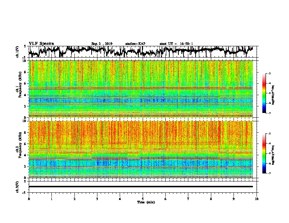Image resolution: width=289 pixels, height=223 pixels.
Task: Click time axis tick label "9"
Action: (x=234, y=199)
